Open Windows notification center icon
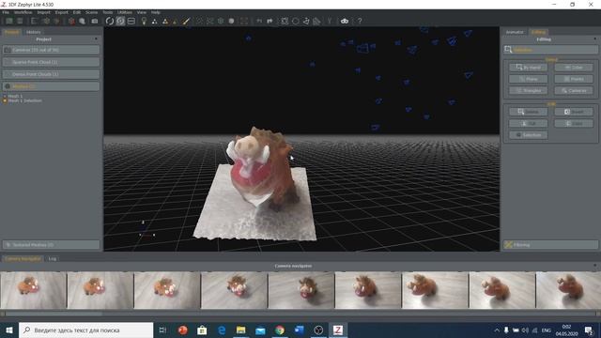This screenshot has height=338, width=601. pyautogui.click(x=589, y=330)
